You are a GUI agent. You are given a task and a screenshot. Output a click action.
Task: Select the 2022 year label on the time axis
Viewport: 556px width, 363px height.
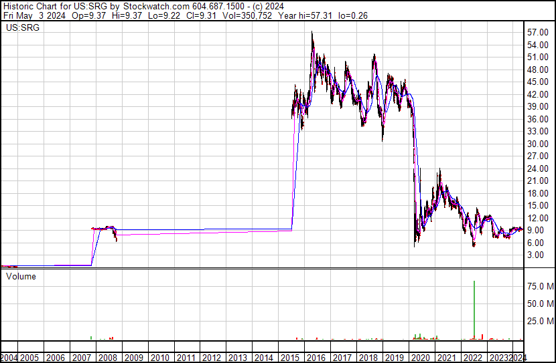tap(472, 358)
